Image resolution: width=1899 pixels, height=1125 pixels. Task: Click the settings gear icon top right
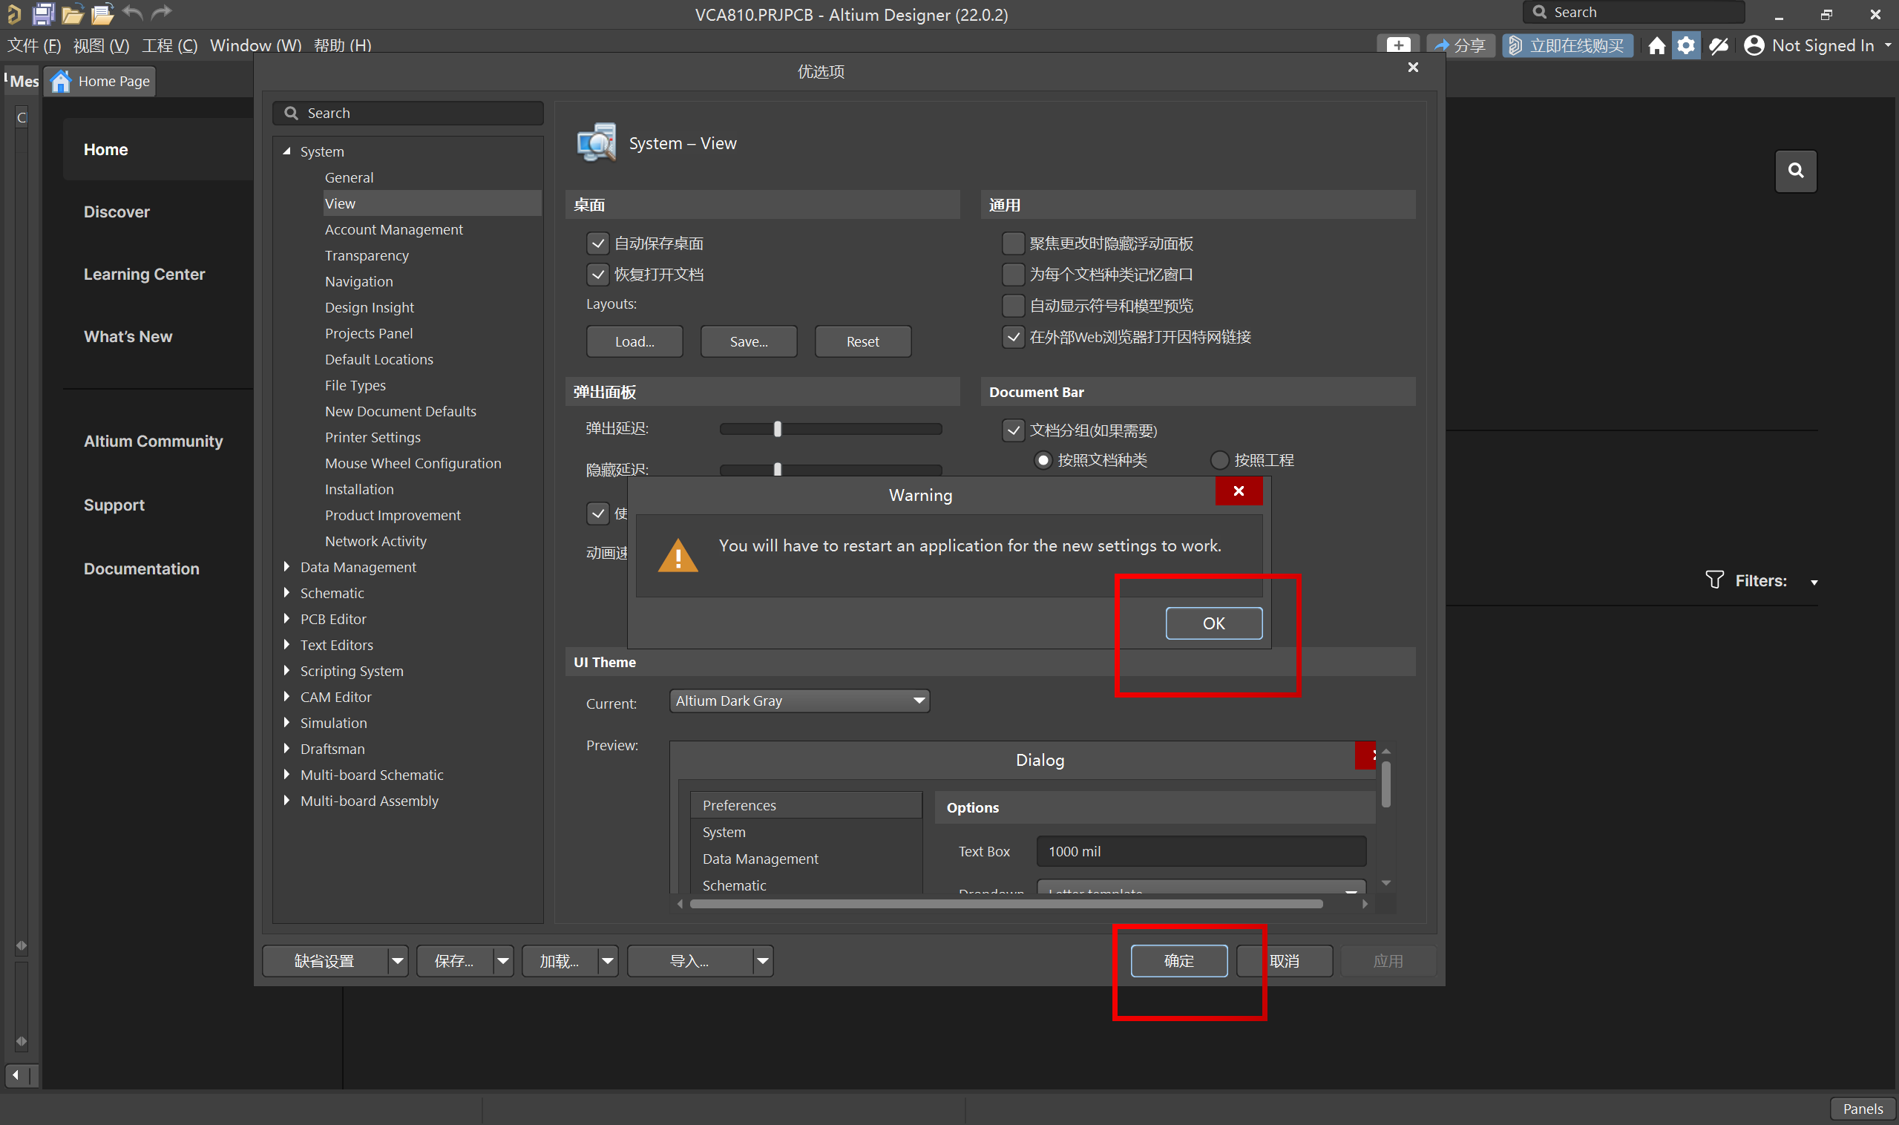(x=1685, y=46)
